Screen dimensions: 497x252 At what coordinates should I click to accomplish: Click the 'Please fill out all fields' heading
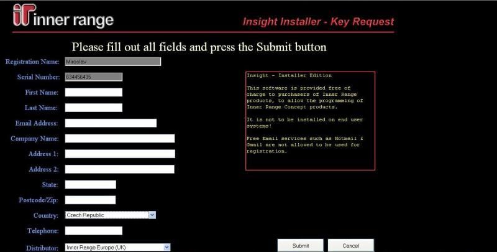(x=199, y=47)
